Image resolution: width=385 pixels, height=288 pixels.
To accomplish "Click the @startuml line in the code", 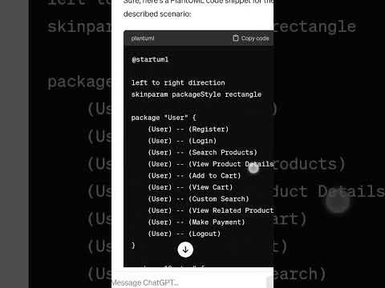I will tap(150, 59).
